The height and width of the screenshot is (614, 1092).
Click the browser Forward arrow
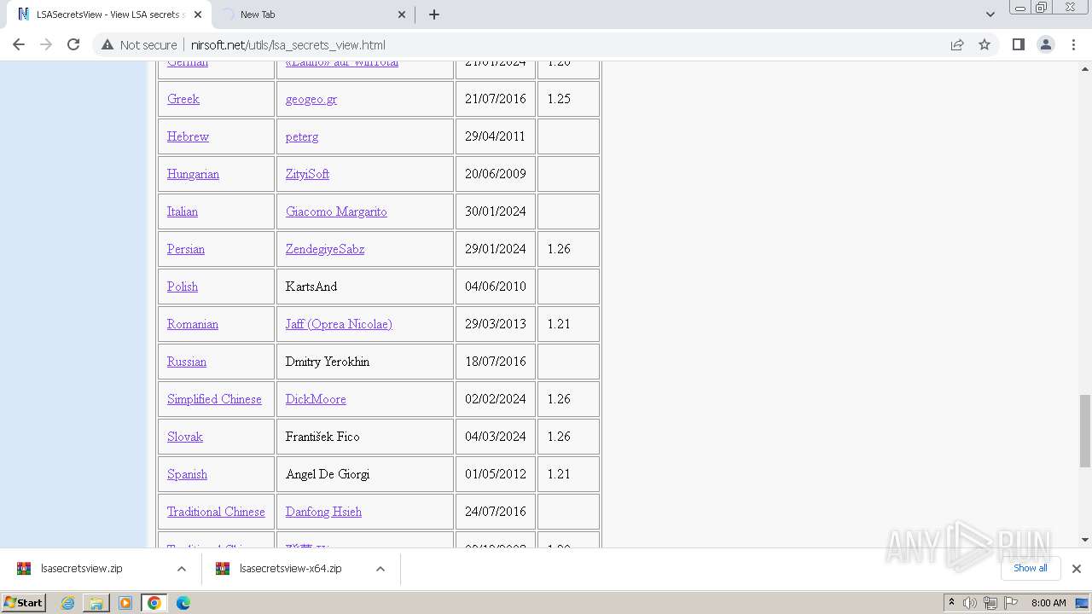[46, 44]
